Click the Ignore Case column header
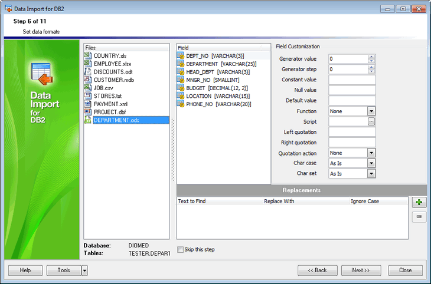This screenshot has width=431, height=284. [378, 201]
